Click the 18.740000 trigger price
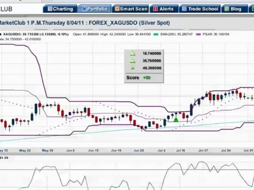The image size is (254, 190). point(152,54)
